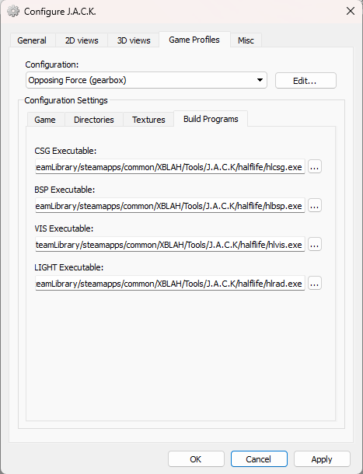Switch to the General tab
This screenshot has width=363, height=474.
[x=32, y=40]
